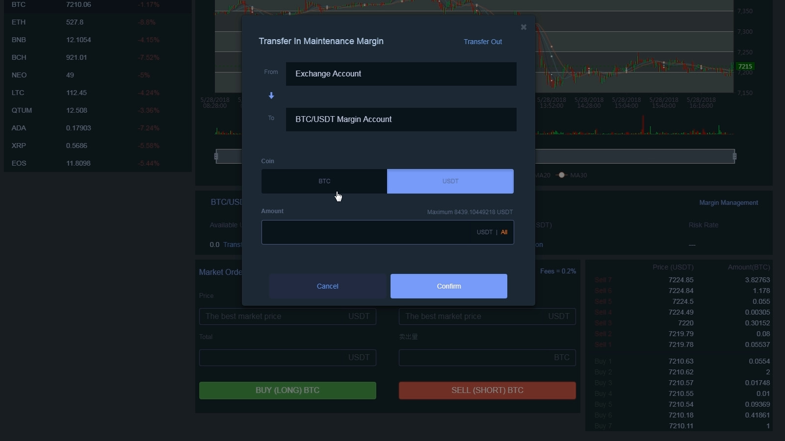Screen dimensions: 785x441
Task: Select the 7224.85 sell order row
Action: [x=680, y=280]
